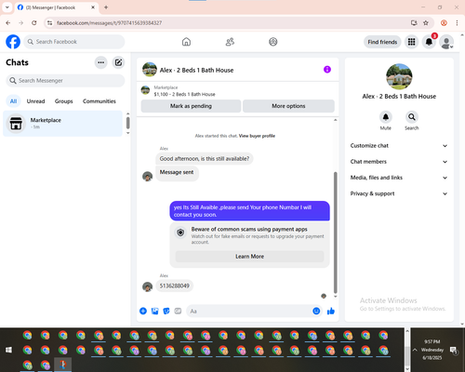
Task: Open Windows Start menu
Action: tap(8, 350)
